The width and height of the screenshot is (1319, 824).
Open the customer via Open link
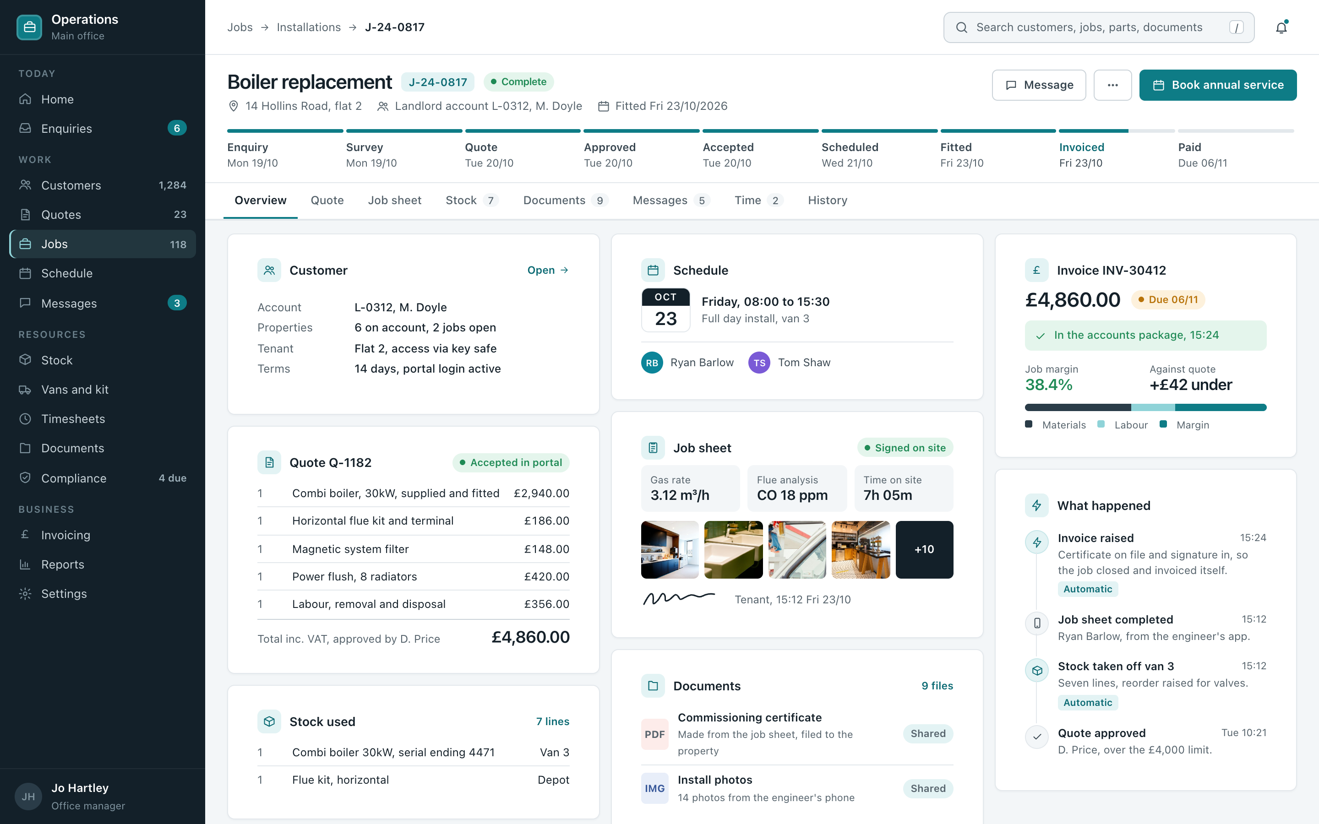[548, 270]
